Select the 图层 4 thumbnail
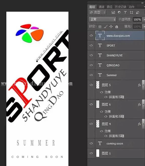This screenshot has height=166, width=145. 98,124
